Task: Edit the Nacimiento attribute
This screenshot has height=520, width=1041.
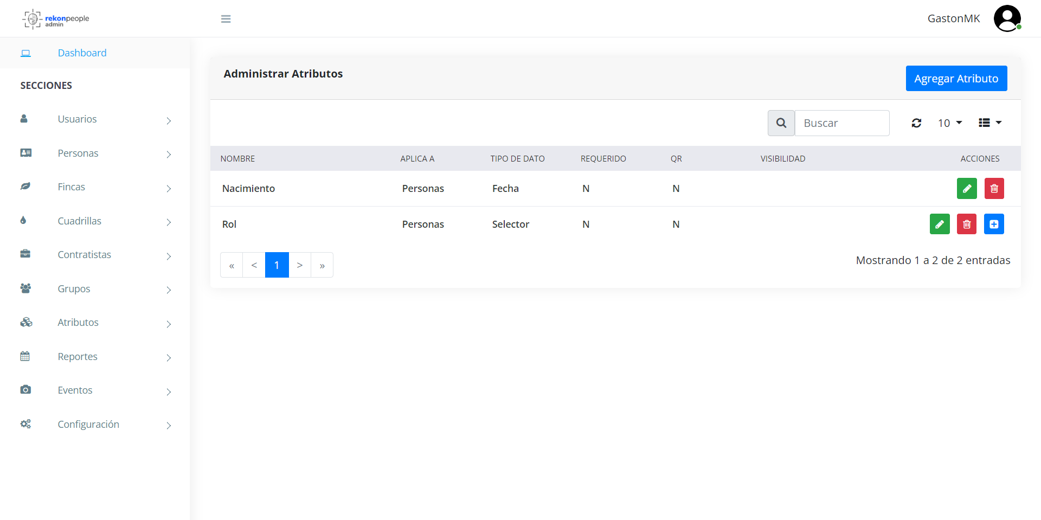Action: click(967, 189)
